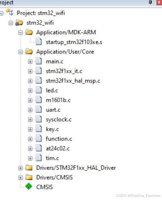Click the green CMSIS component diamond icon
The height and width of the screenshot is (200, 162).
[29, 186]
